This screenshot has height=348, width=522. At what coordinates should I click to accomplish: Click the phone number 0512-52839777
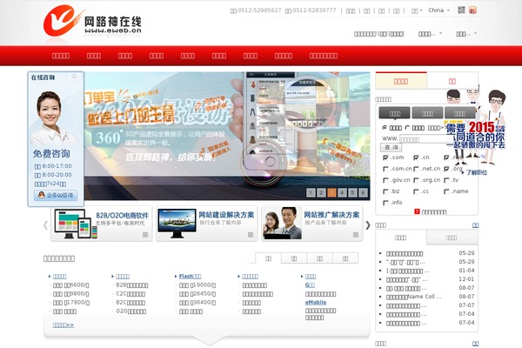pos(314,10)
